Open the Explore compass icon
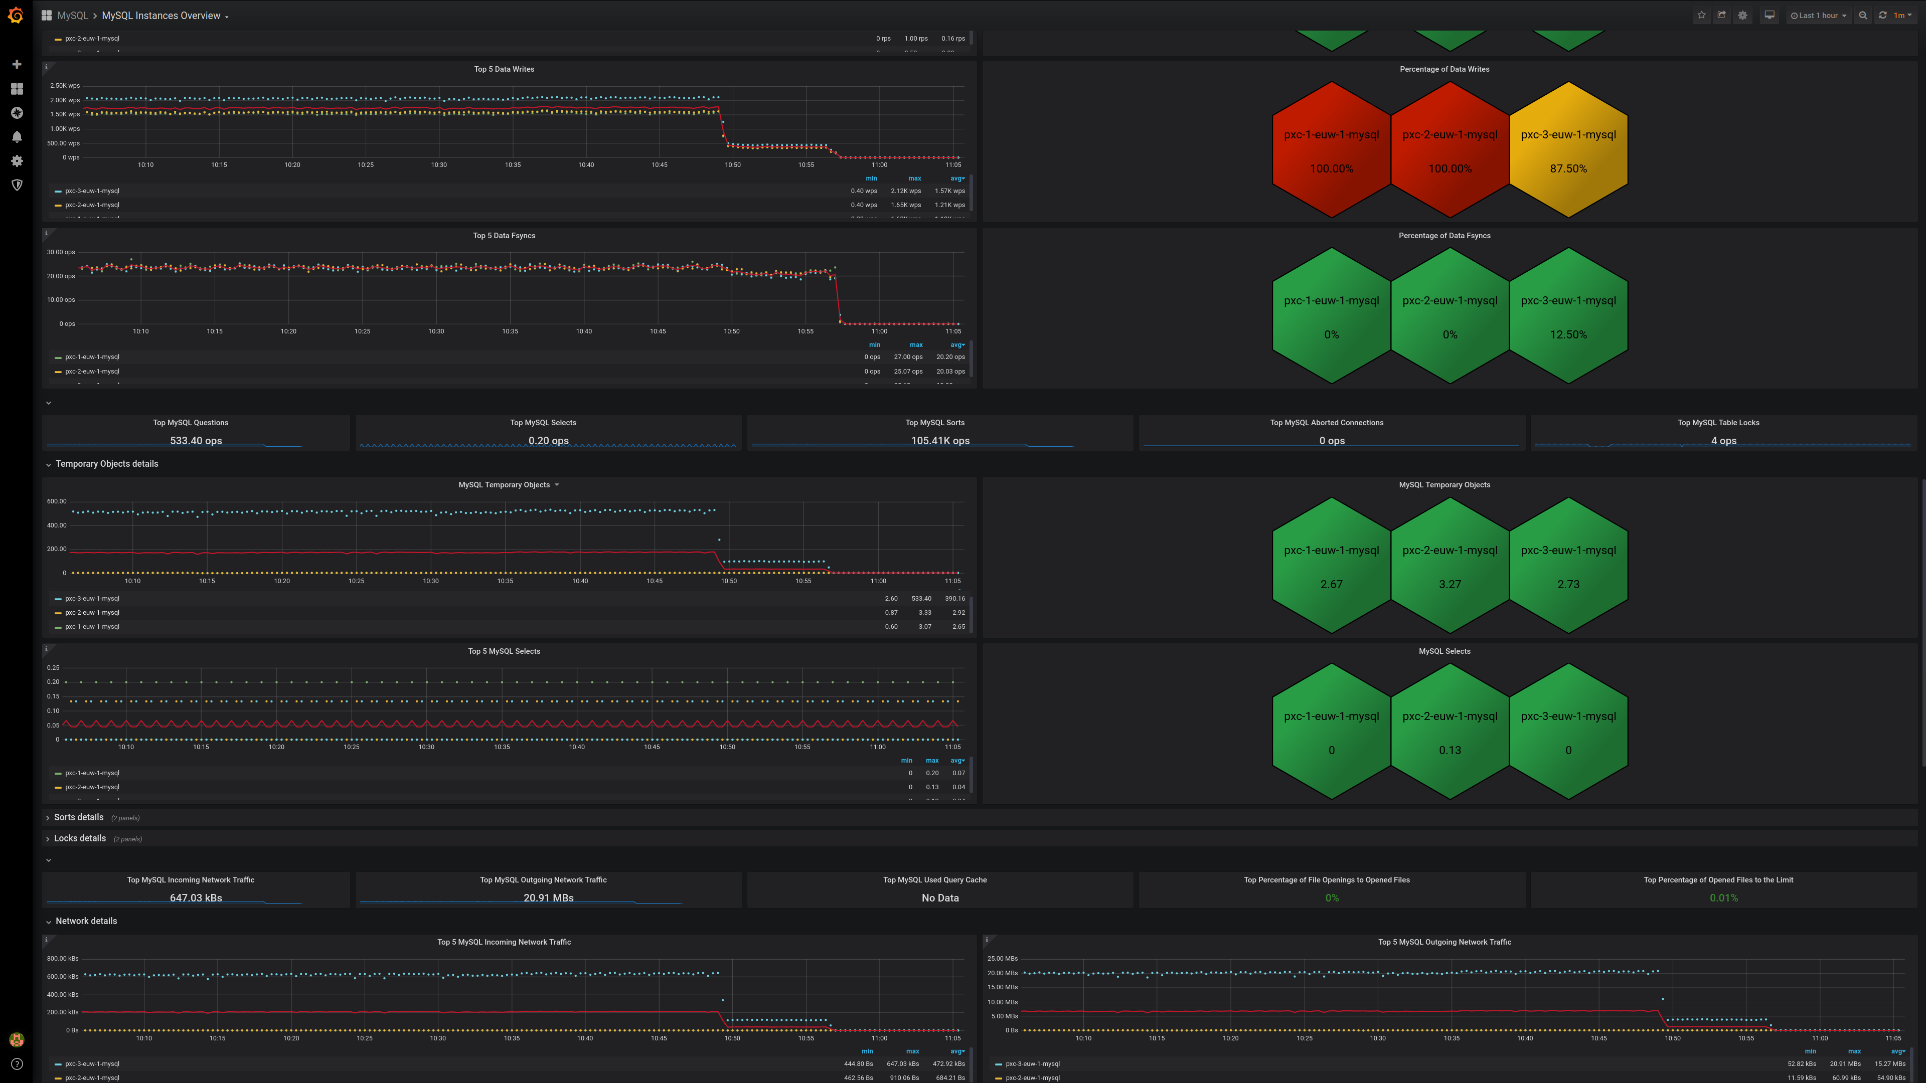 [17, 113]
